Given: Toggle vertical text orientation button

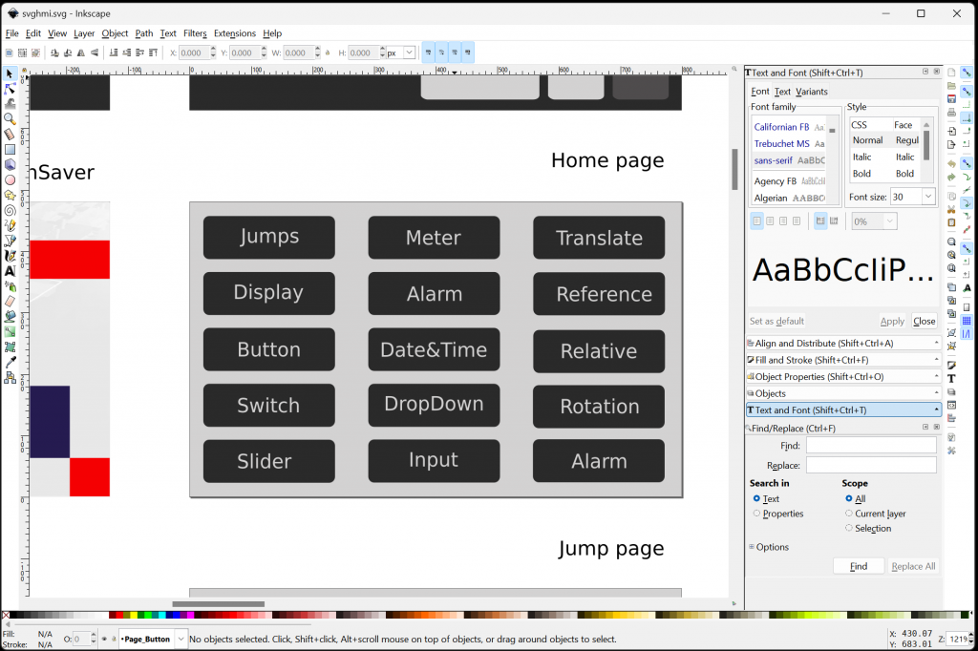Looking at the screenshot, I should [834, 220].
